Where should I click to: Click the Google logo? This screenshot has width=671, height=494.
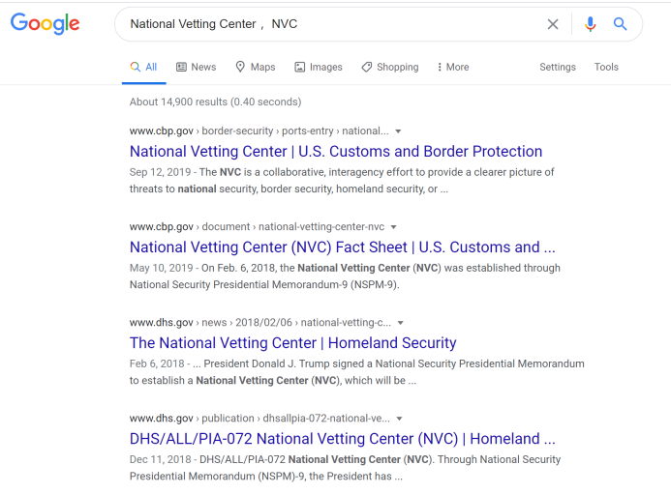tap(45, 23)
